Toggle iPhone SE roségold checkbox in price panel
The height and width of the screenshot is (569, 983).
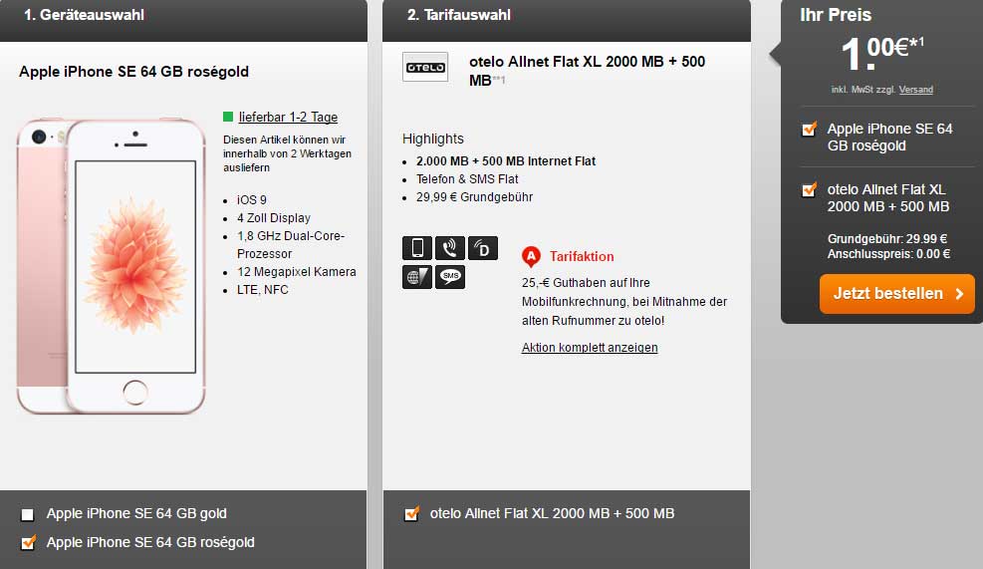pos(810,130)
